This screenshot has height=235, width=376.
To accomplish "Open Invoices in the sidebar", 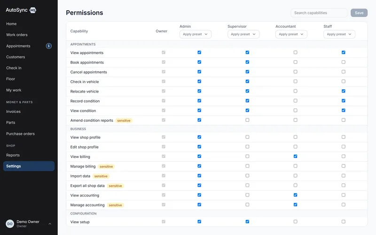I will tap(29, 111).
